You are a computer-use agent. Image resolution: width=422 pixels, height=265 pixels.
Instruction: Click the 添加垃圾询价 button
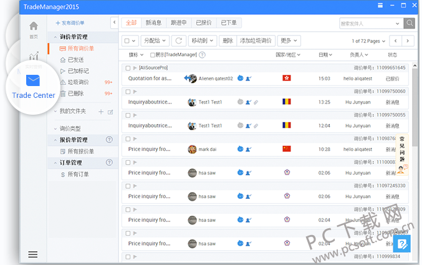pos(256,41)
